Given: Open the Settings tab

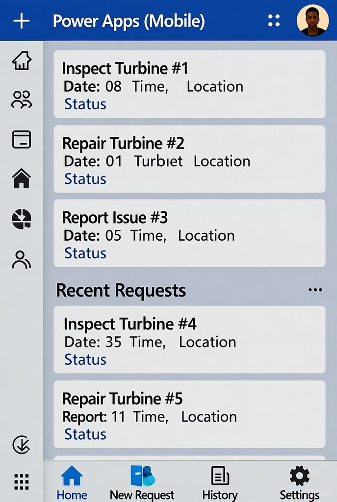Looking at the screenshot, I should pos(300,483).
